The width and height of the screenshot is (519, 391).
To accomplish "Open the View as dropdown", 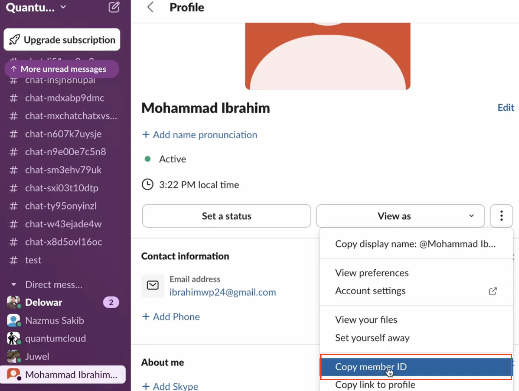I will pos(400,216).
